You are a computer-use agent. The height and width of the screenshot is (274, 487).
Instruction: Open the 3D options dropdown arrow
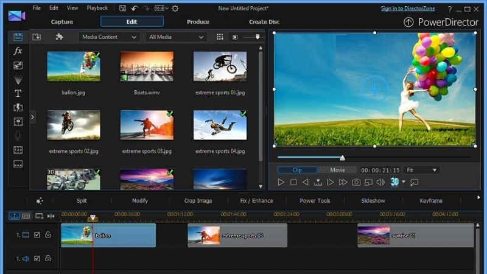(404, 182)
